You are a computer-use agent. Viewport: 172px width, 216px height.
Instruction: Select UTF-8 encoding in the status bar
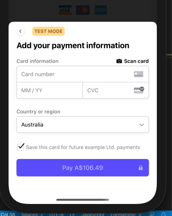click(x=56, y=214)
